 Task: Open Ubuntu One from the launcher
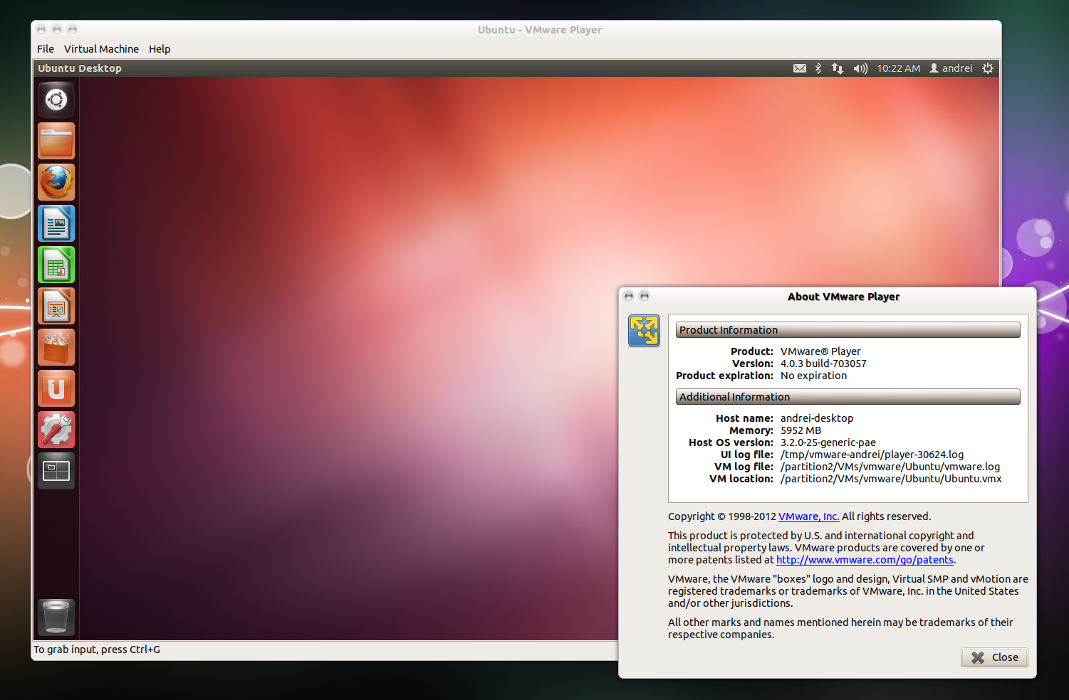pos(56,388)
